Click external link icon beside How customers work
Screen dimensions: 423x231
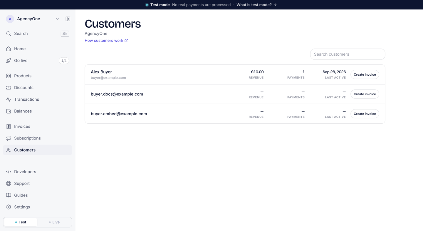[x=126, y=41]
